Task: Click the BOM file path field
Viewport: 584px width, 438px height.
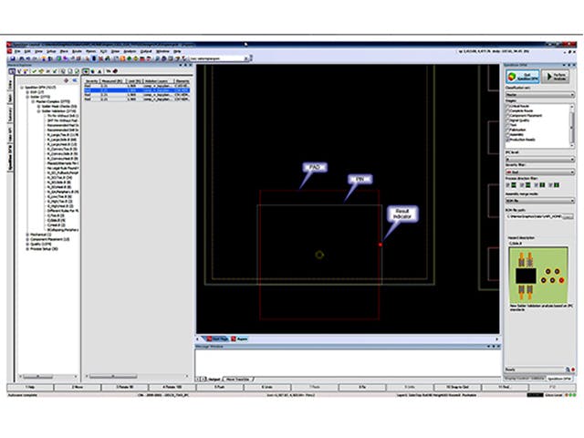Action: tap(533, 216)
